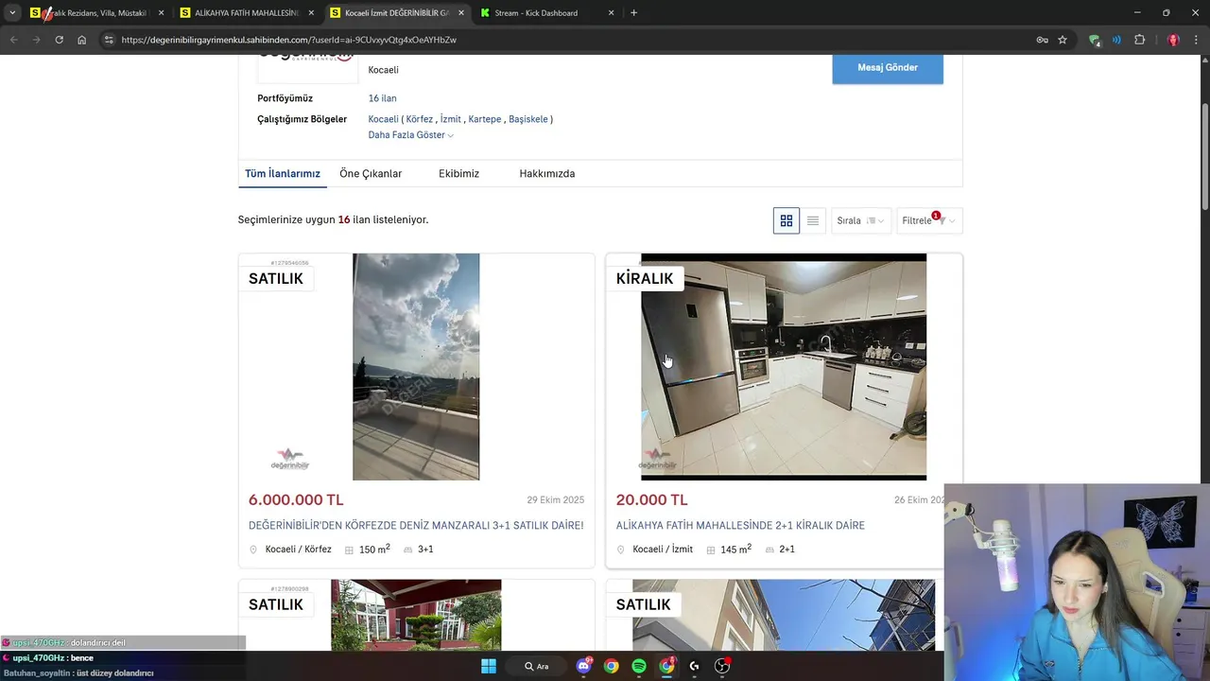1210x681 pixels.
Task: Open first Chrome icon in taskbar
Action: (x=612, y=666)
